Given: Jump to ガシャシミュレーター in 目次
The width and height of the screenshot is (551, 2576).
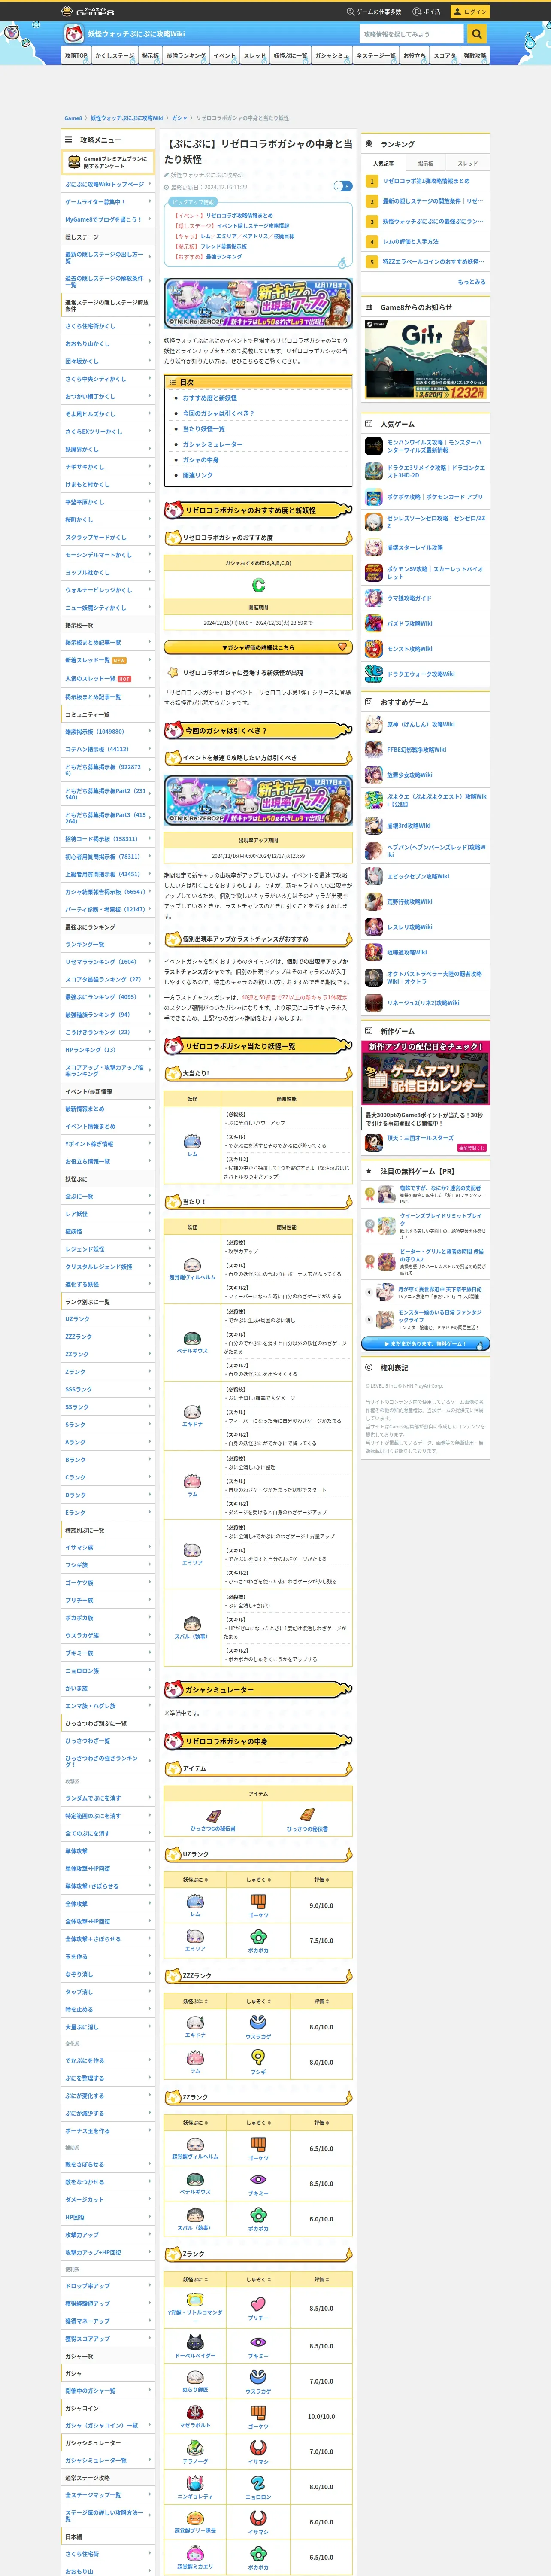Looking at the screenshot, I should (x=212, y=444).
